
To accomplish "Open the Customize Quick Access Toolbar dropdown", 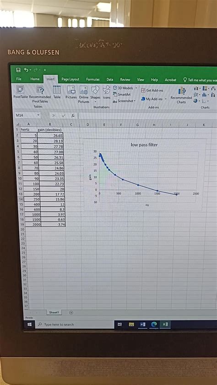I will pyautogui.click(x=45, y=70).
